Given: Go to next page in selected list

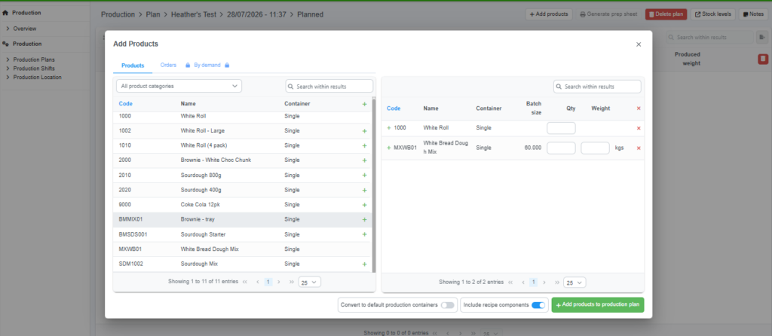Looking at the screenshot, I should point(544,283).
